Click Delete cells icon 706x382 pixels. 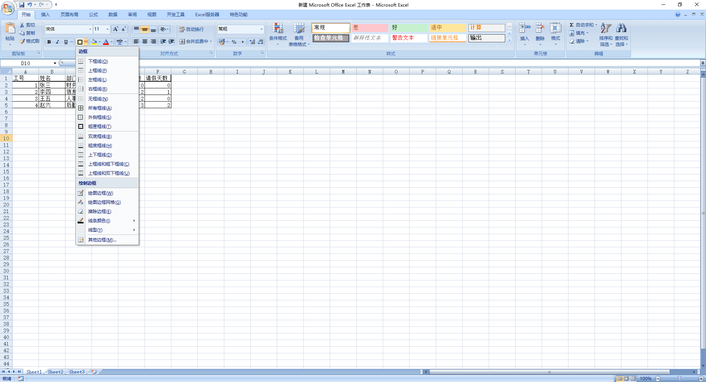540,28
